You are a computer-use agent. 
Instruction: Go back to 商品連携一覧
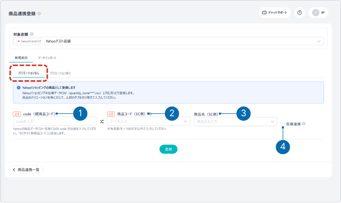pyautogui.click(x=26, y=170)
